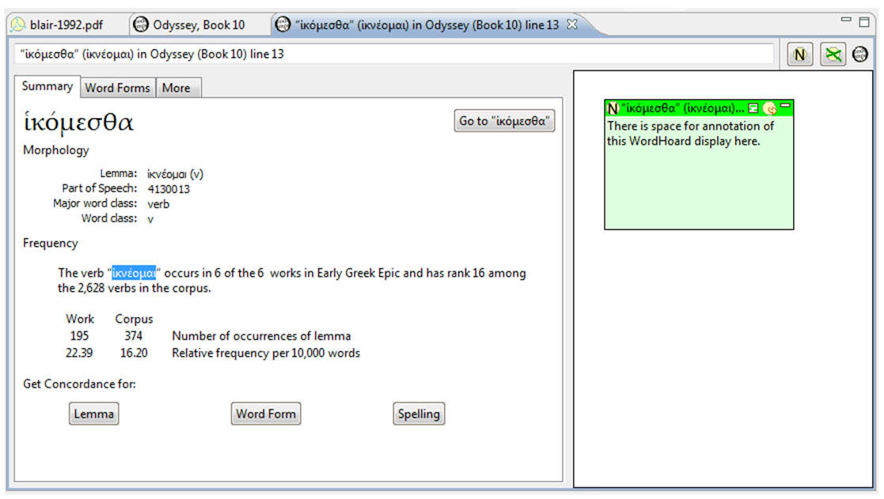
Task: Click the Frequency section heading
Action: (x=50, y=244)
